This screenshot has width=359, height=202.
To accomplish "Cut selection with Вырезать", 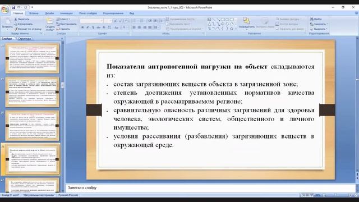I will pyautogui.click(x=22, y=19).
